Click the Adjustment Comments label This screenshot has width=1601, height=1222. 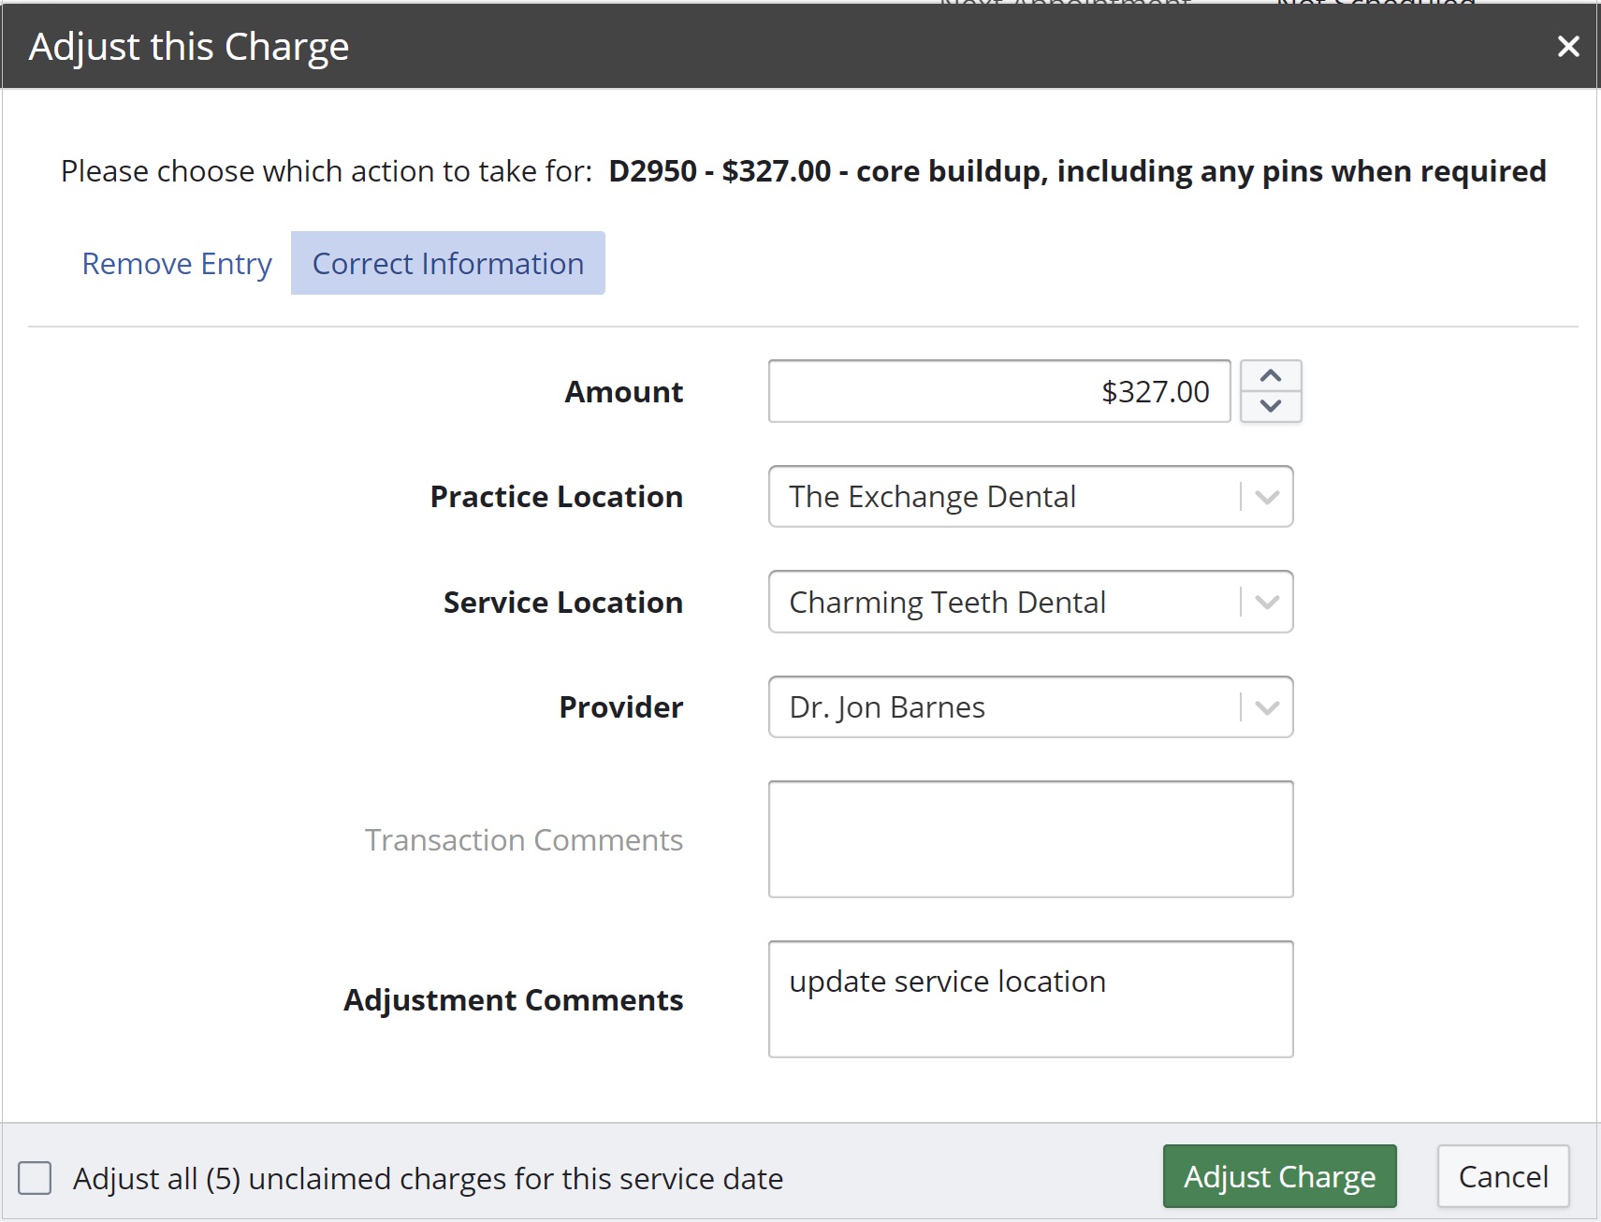click(x=514, y=1000)
